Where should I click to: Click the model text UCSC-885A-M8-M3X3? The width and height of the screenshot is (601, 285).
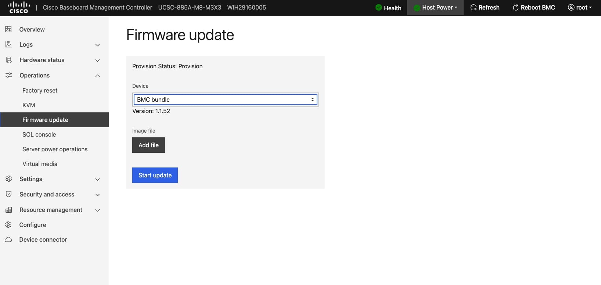pyautogui.click(x=190, y=7)
